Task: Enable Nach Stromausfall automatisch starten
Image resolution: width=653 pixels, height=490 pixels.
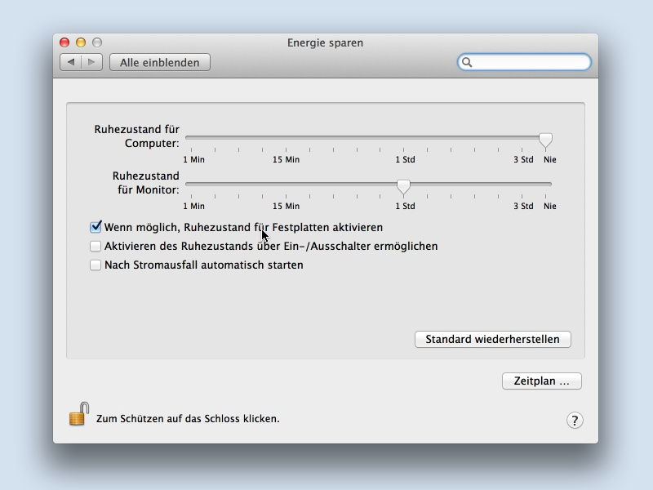Action: 96,265
